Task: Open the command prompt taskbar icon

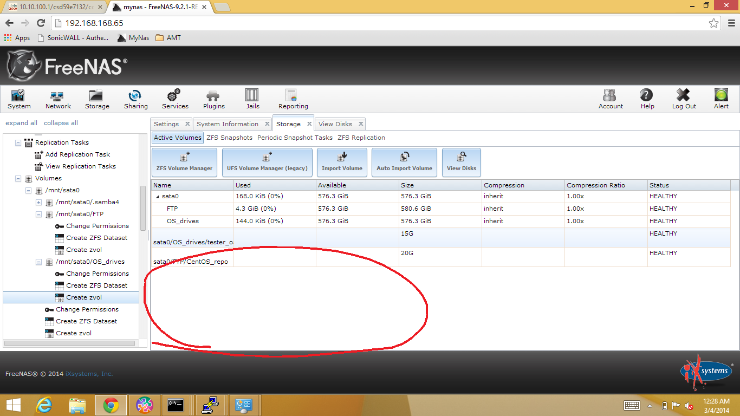Action: [177, 405]
